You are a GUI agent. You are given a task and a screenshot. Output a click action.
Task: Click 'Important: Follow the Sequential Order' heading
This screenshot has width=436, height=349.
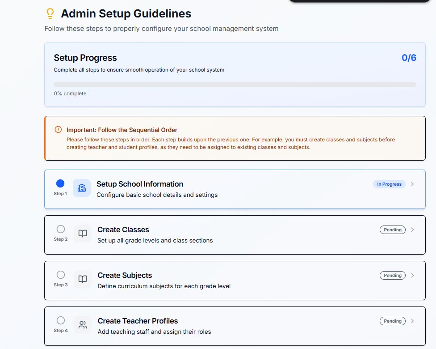pyautogui.click(x=122, y=130)
